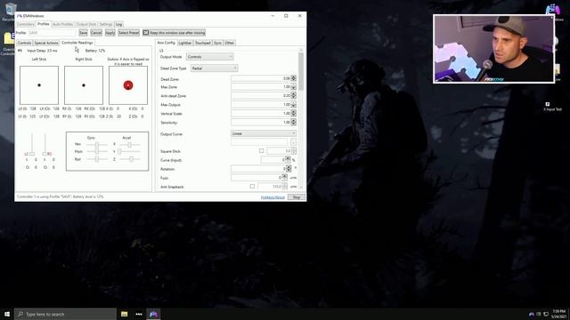Open the Settings tab
Viewport: 570px width, 320px height.
[106, 24]
